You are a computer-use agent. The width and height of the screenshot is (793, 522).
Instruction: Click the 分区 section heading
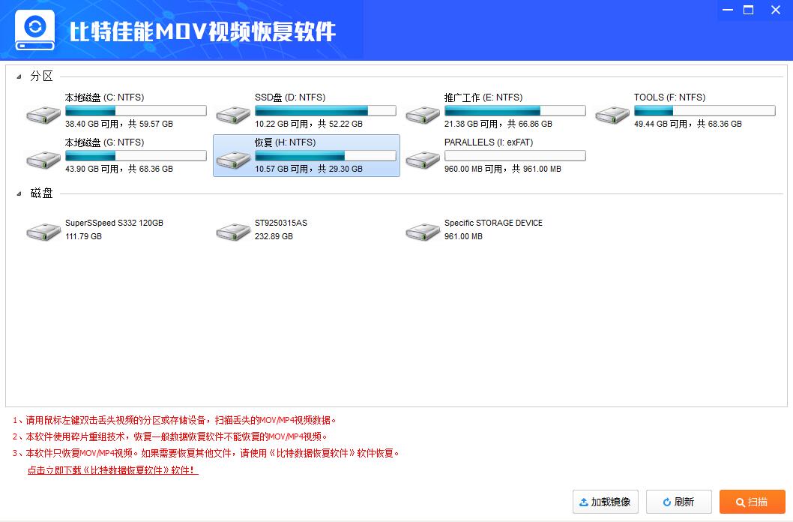click(x=41, y=76)
